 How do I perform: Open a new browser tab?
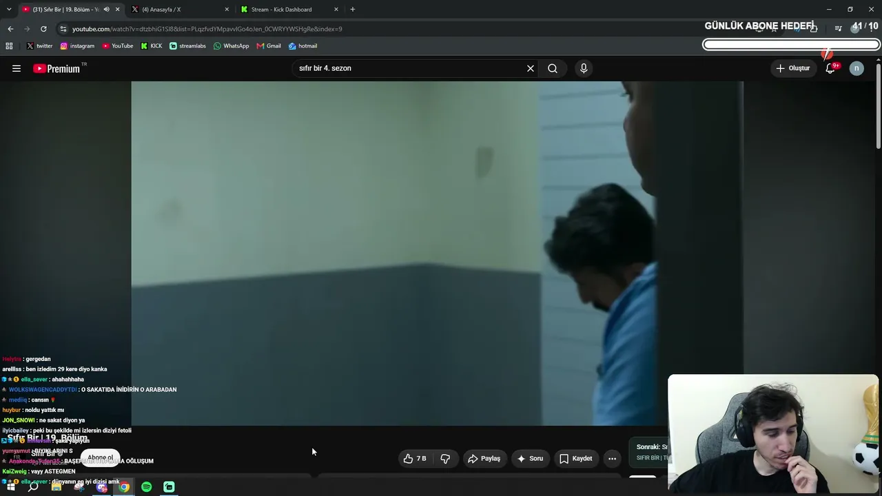pyautogui.click(x=353, y=10)
